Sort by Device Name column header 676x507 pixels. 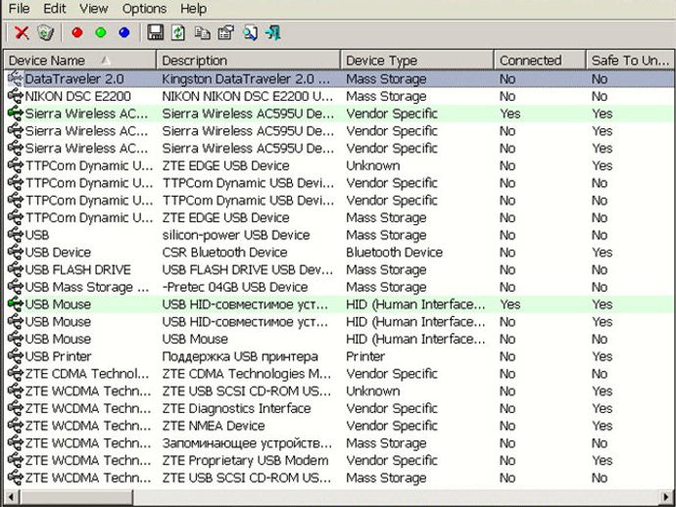point(79,61)
